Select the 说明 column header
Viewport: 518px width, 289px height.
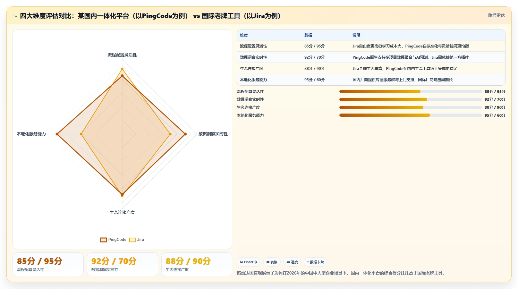356,35
